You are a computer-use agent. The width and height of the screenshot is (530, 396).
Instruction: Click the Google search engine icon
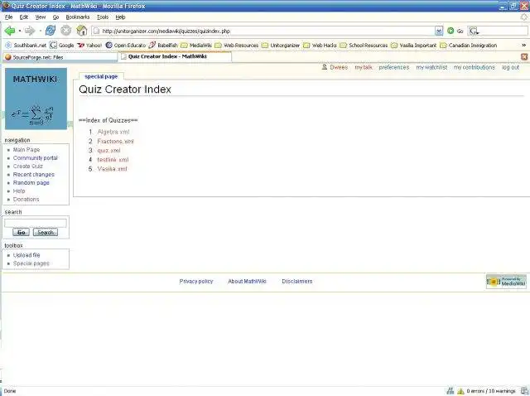474,31
